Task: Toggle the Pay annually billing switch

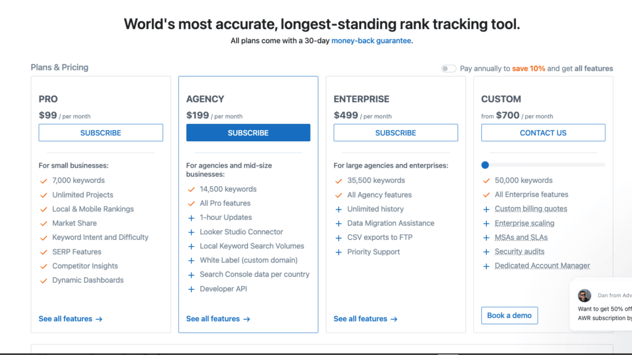Action: (x=449, y=68)
